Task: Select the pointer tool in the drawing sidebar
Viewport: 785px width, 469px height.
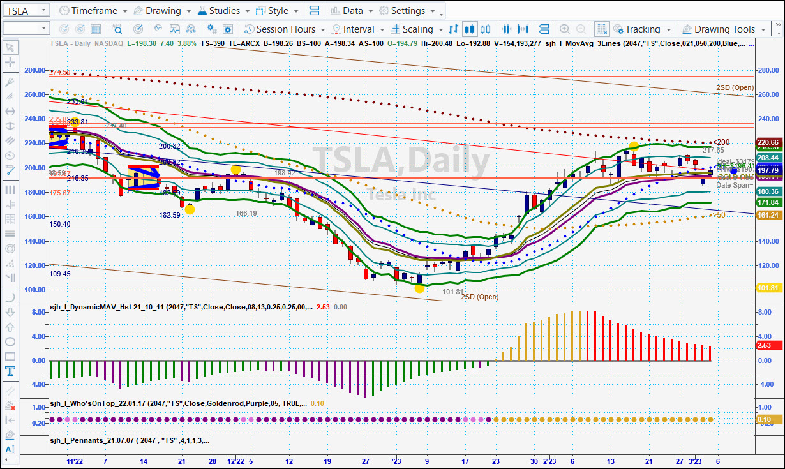Action: point(10,48)
